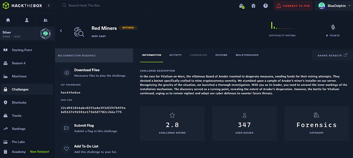The width and height of the screenshot is (353, 158).
Task: Open the gift rewards icon
Action: (x=254, y=6)
